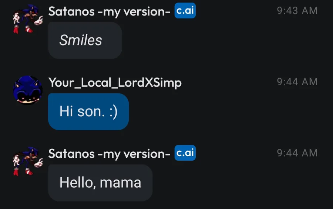This screenshot has width=333, height=209.
Task: Click the c.ai badge above Hello, mama message
Action: pos(185,153)
